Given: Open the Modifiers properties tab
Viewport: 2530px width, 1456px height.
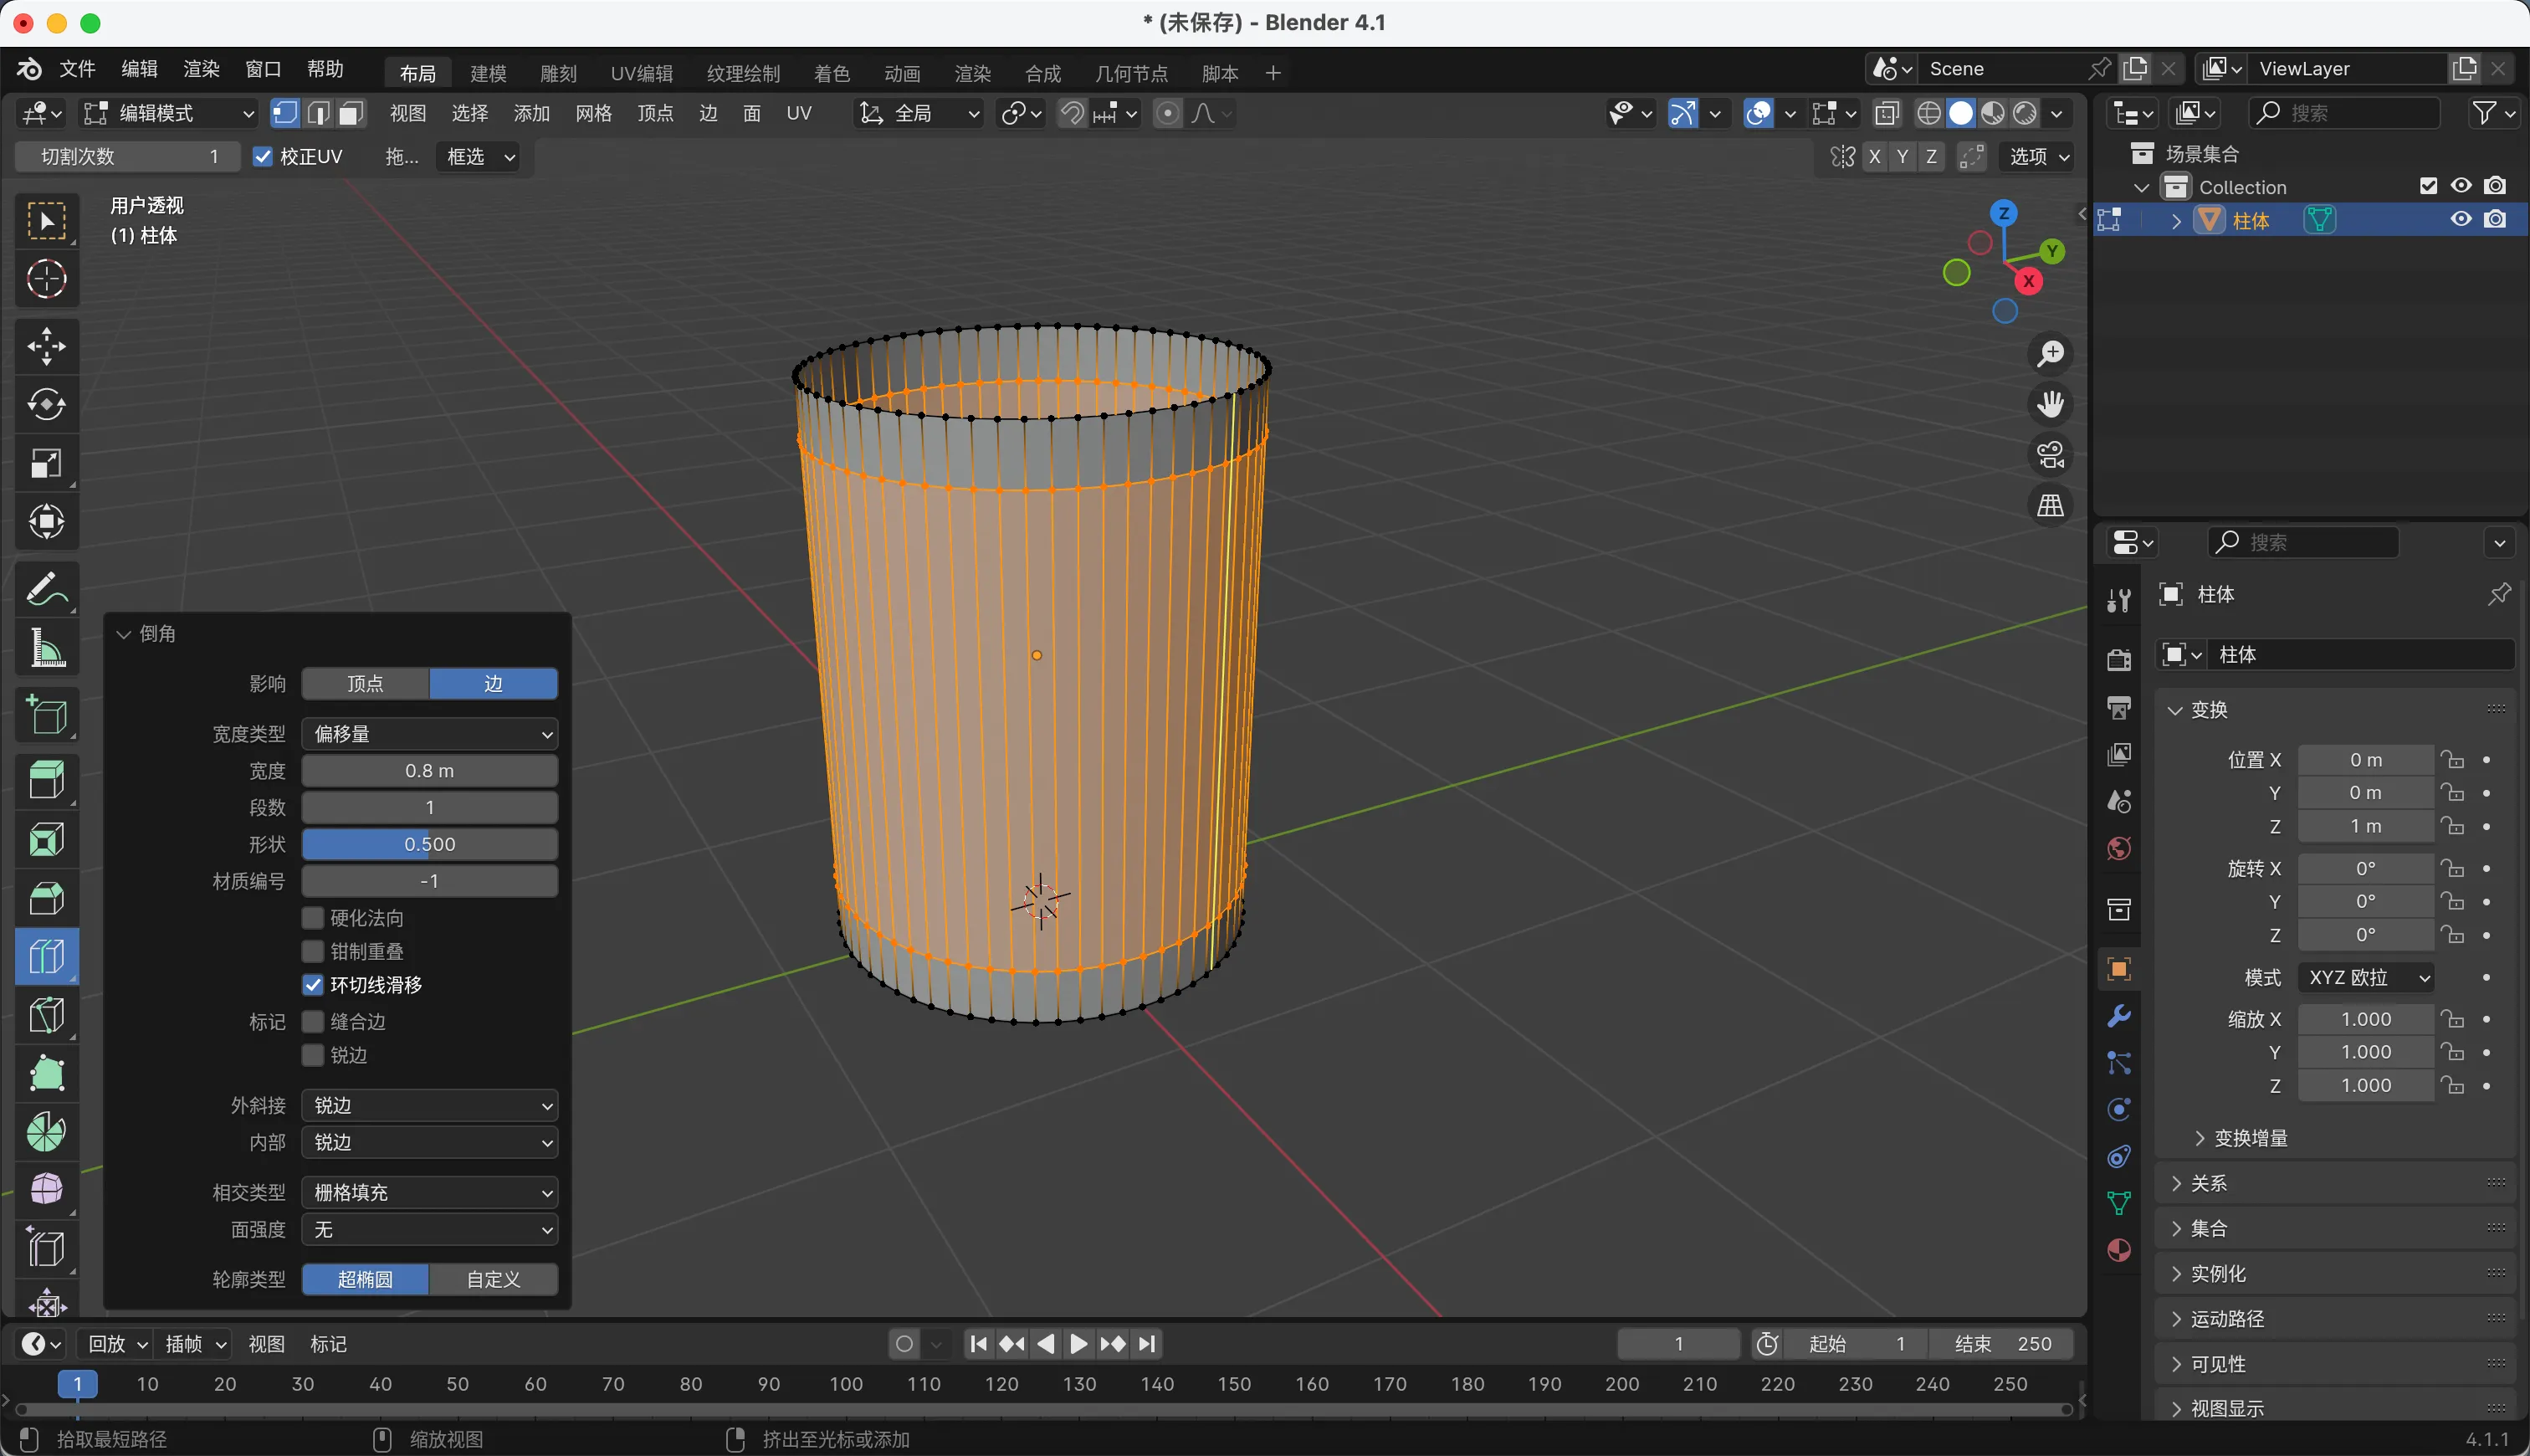Looking at the screenshot, I should (x=2118, y=1016).
